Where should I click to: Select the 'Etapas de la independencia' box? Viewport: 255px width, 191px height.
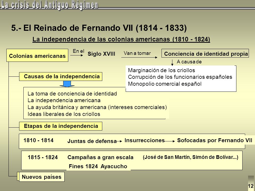pyautogui.click(x=61, y=126)
